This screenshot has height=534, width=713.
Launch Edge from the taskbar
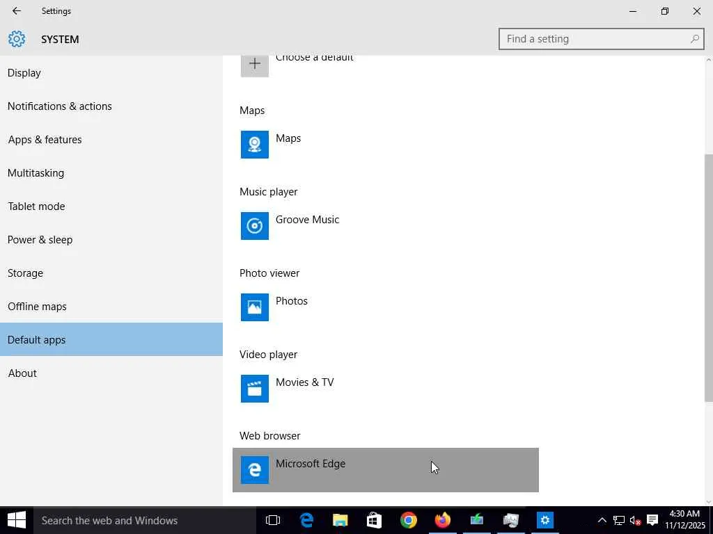306,520
